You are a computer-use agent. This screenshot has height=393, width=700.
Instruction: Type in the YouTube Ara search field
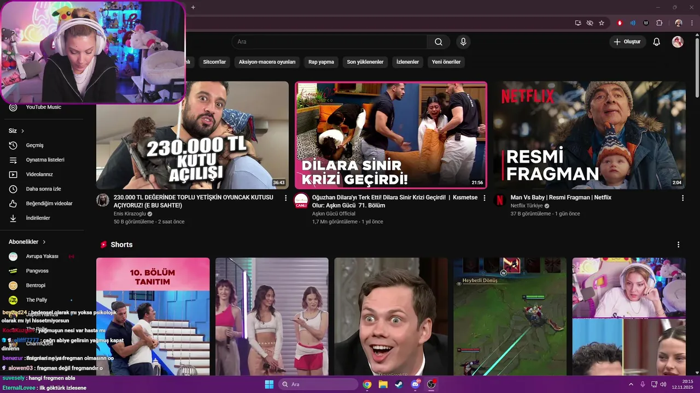pyautogui.click(x=330, y=42)
